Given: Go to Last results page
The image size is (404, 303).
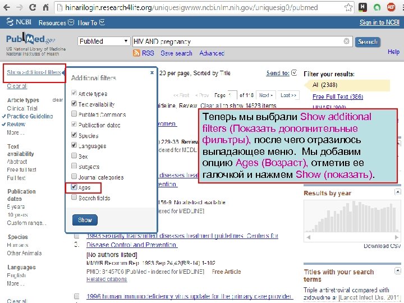Looking at the screenshot, I should point(288,95).
